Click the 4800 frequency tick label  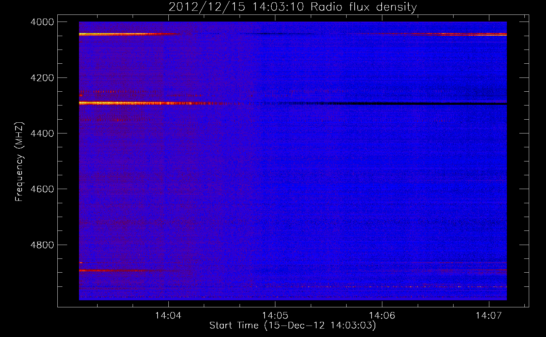click(x=42, y=245)
